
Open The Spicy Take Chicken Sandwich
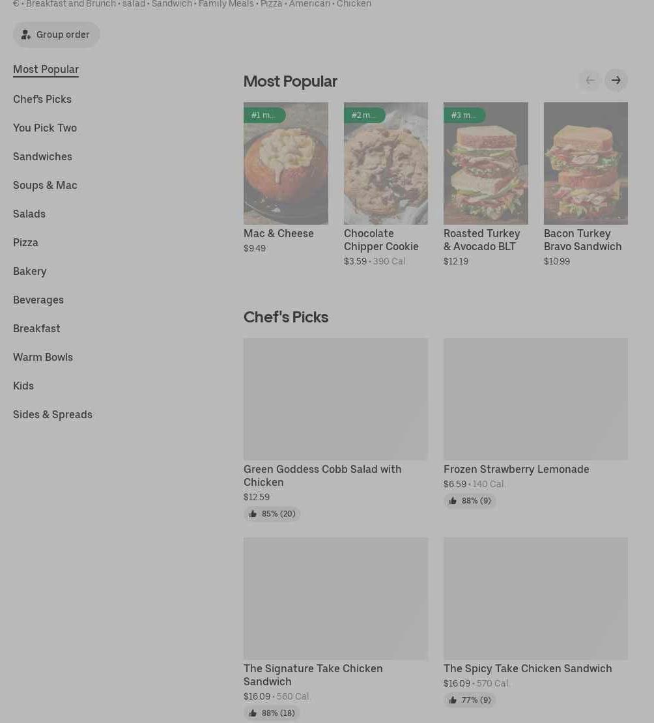click(528, 668)
